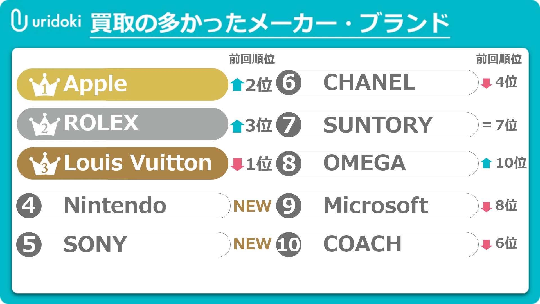This screenshot has height=304, width=540.
Task: Click the NEW label beside Nintendo
Action: [x=252, y=206]
